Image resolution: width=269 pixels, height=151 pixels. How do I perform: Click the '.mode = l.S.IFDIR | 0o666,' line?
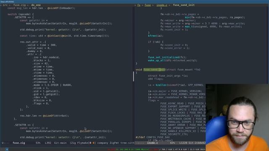click(x=52, y=85)
